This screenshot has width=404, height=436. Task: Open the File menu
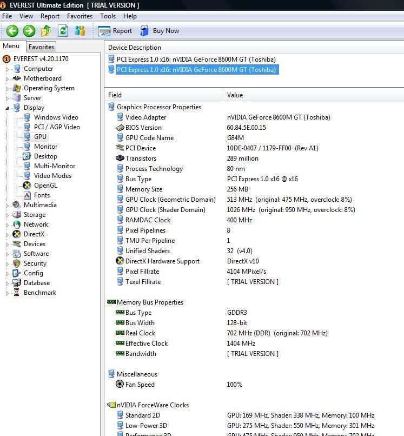point(7,16)
